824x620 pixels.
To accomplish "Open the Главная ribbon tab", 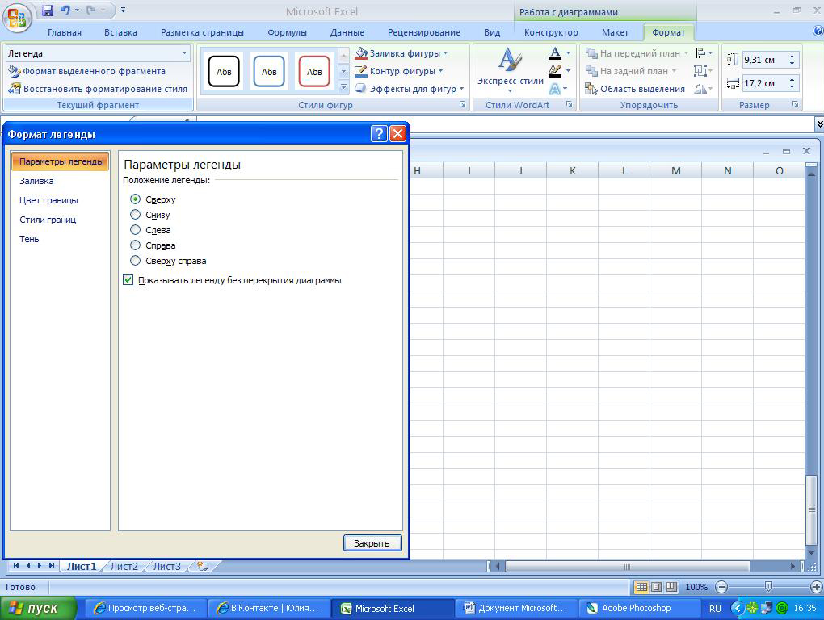I will 64,32.
